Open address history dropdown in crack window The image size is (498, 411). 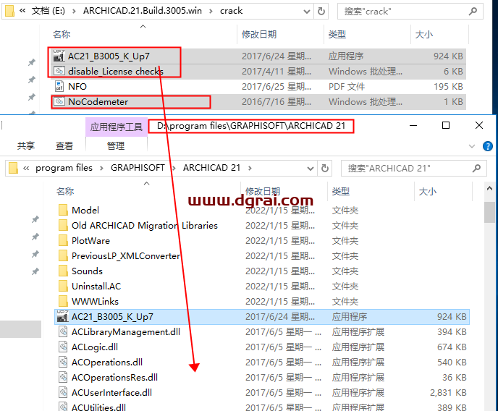point(307,12)
